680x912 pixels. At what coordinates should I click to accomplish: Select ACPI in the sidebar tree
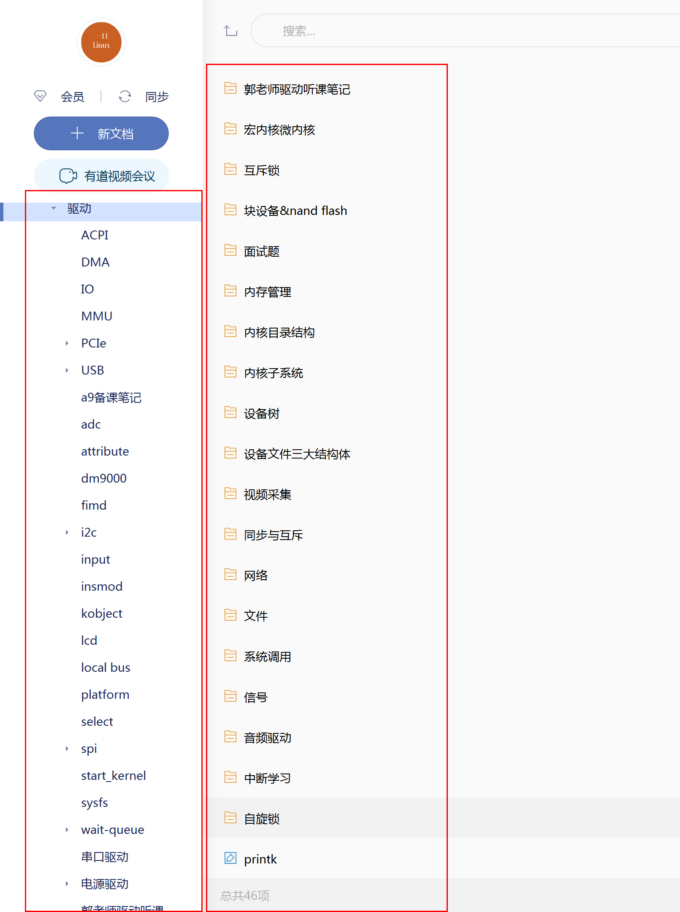[95, 235]
